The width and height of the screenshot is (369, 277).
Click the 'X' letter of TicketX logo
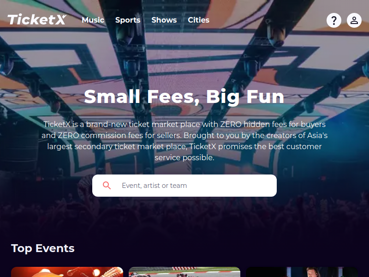pos(61,19)
